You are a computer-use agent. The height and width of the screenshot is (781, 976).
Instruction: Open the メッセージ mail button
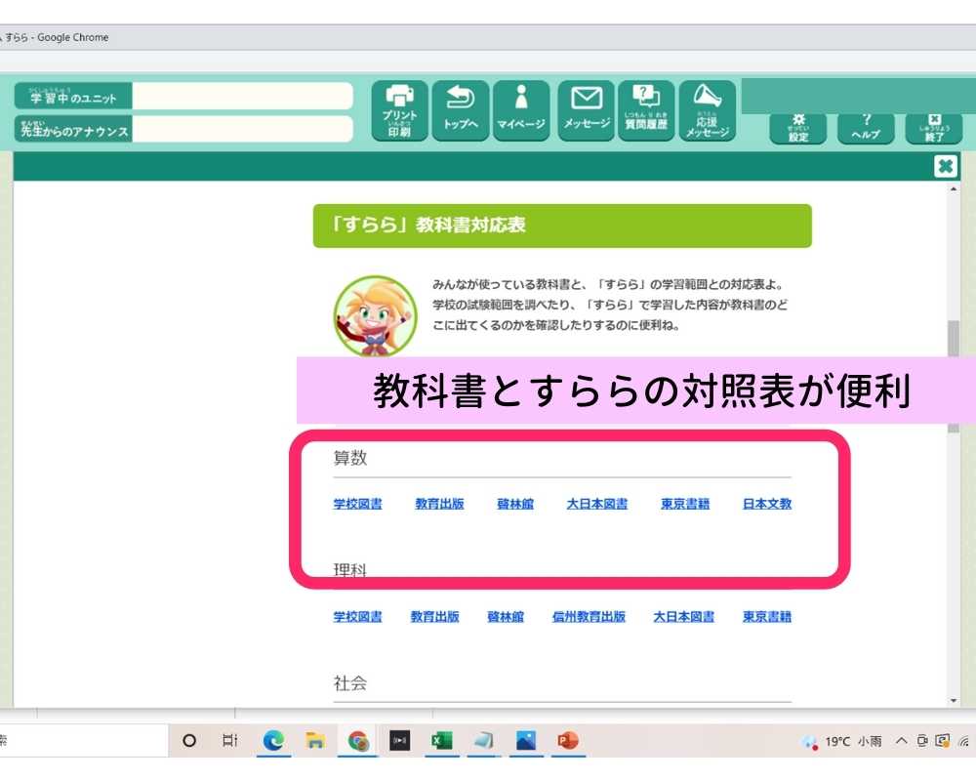(x=587, y=111)
